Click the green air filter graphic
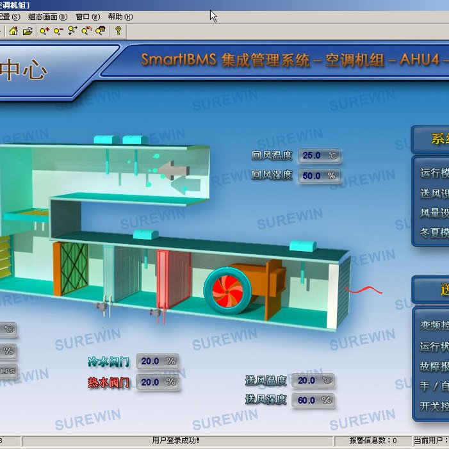449x449 pixels. [74, 268]
